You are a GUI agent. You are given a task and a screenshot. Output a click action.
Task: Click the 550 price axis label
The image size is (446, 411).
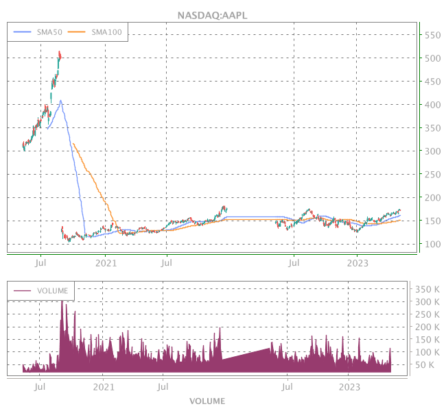(x=433, y=35)
